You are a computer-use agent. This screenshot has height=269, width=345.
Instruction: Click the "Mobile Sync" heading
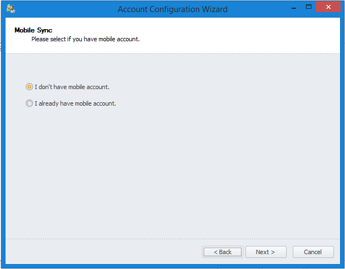point(33,30)
